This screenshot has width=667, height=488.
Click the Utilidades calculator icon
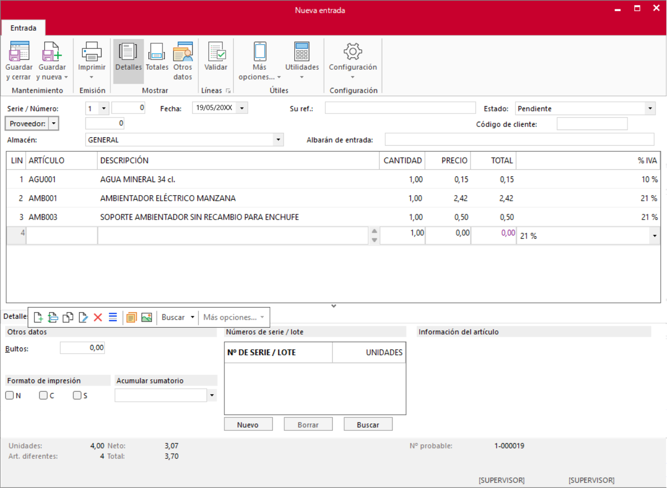click(302, 52)
